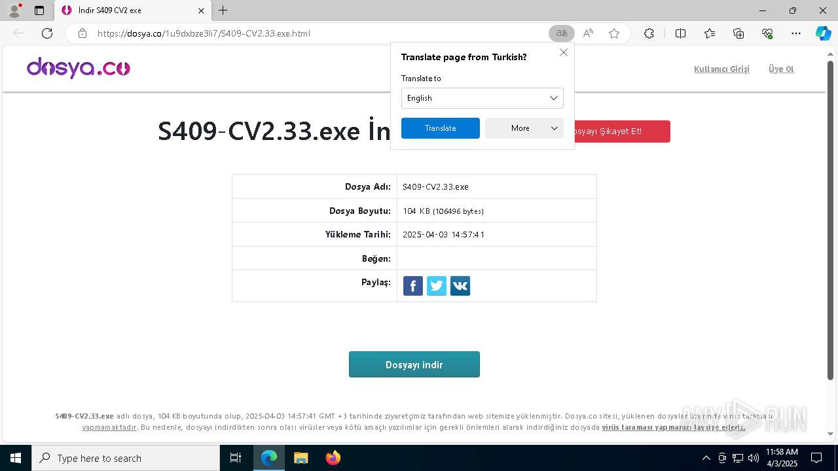Screen dimensions: 838x471
Task: Open Microsoft Edge taskbar icon
Action: (269, 458)
